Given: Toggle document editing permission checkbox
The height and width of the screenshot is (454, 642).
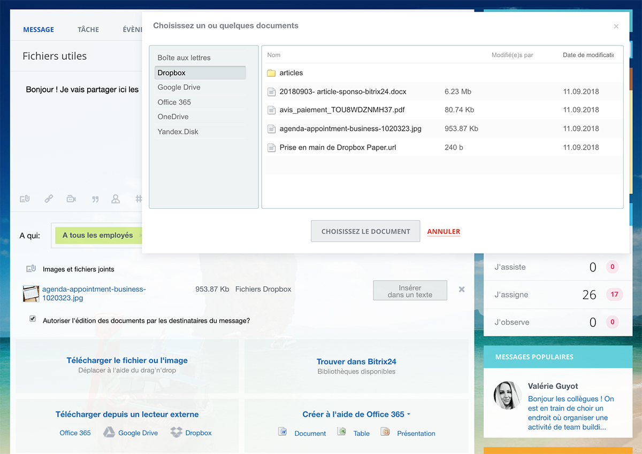Looking at the screenshot, I should click(33, 319).
